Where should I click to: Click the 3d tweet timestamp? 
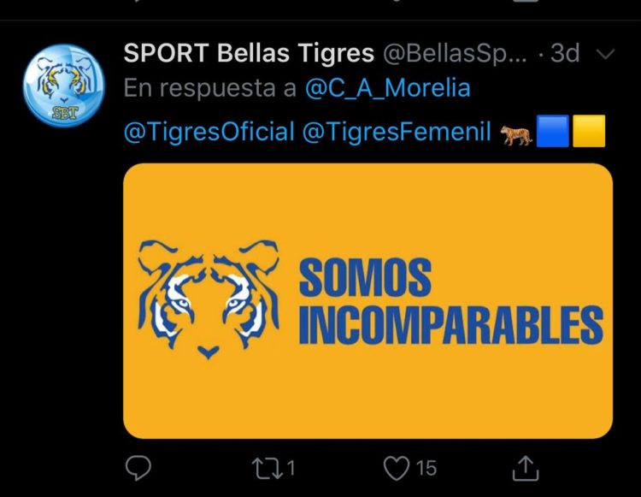(565, 53)
